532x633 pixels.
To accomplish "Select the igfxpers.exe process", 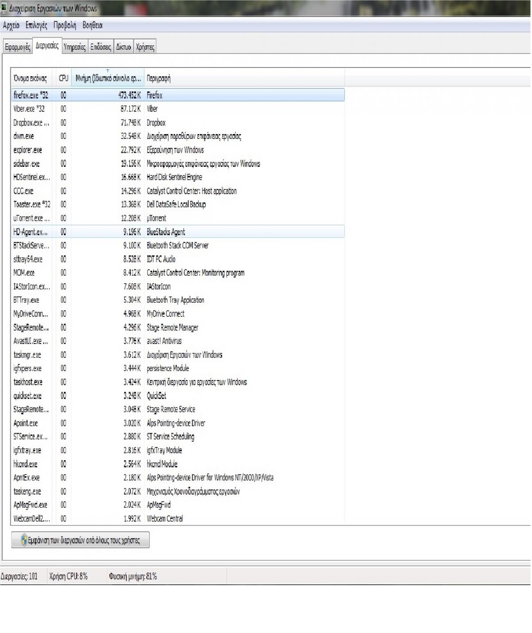I will 178,368.
